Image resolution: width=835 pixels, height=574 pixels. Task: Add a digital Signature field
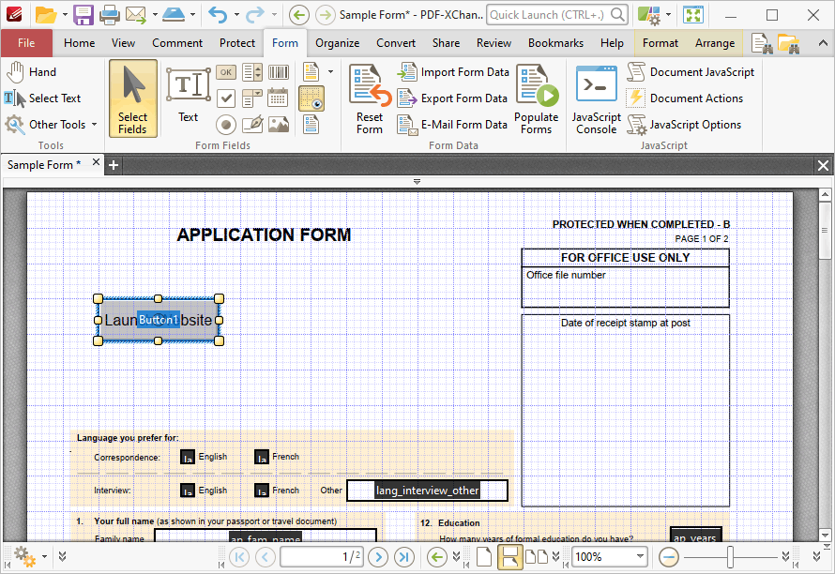pos(251,125)
